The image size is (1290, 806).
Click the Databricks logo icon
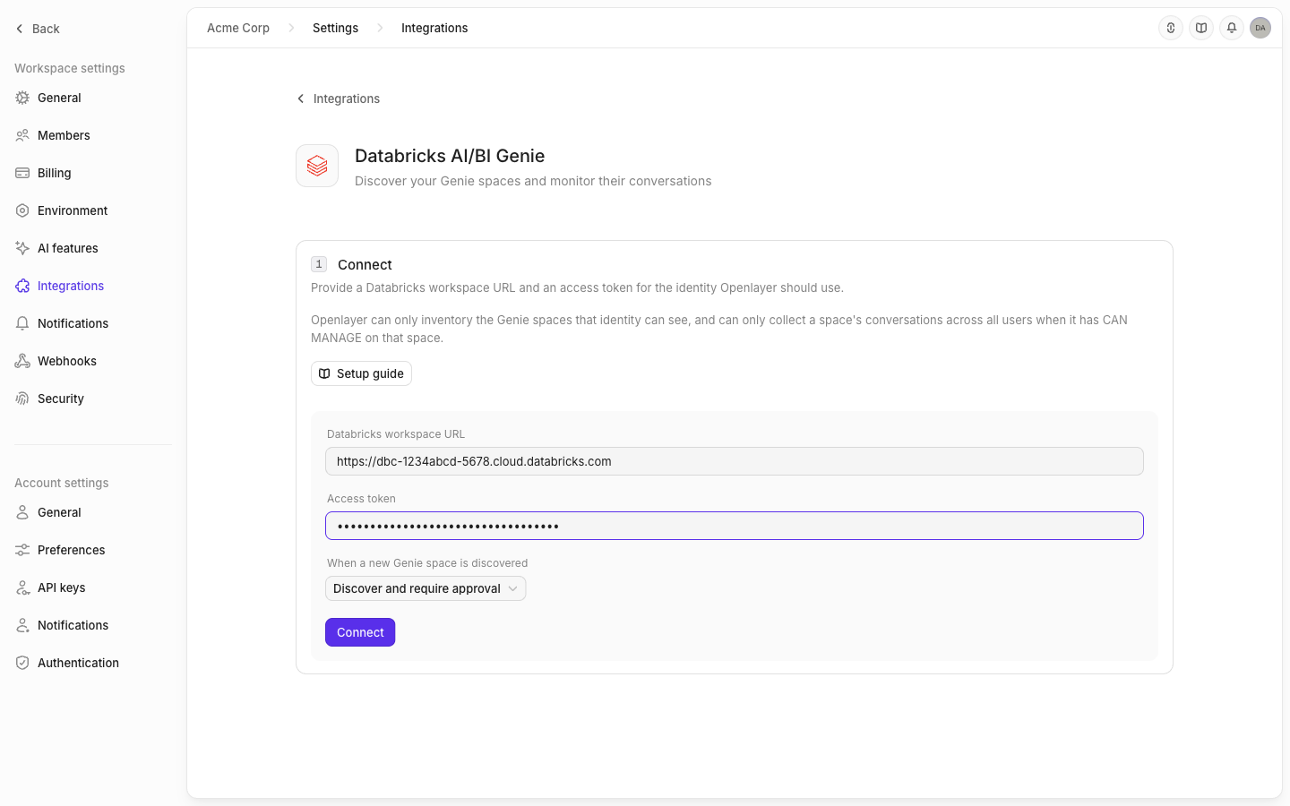point(317,166)
